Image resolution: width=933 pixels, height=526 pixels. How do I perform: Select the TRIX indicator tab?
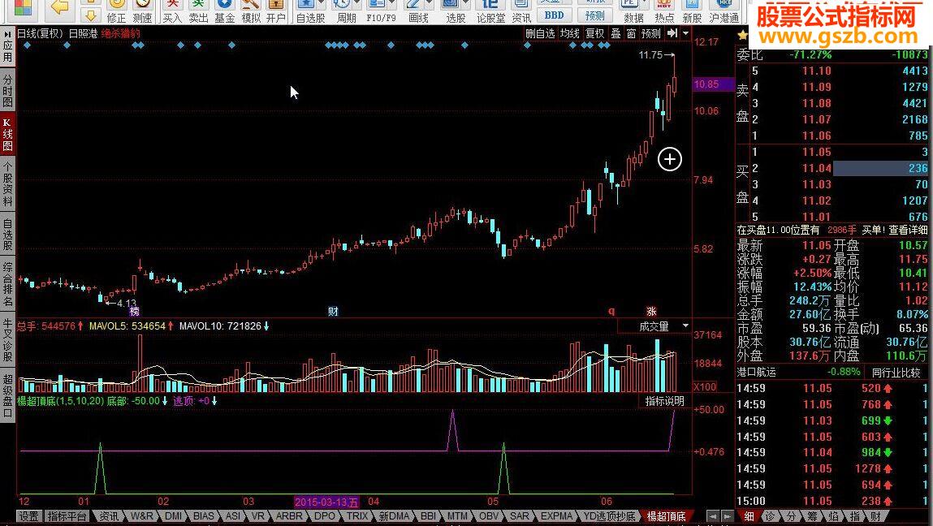(357, 516)
